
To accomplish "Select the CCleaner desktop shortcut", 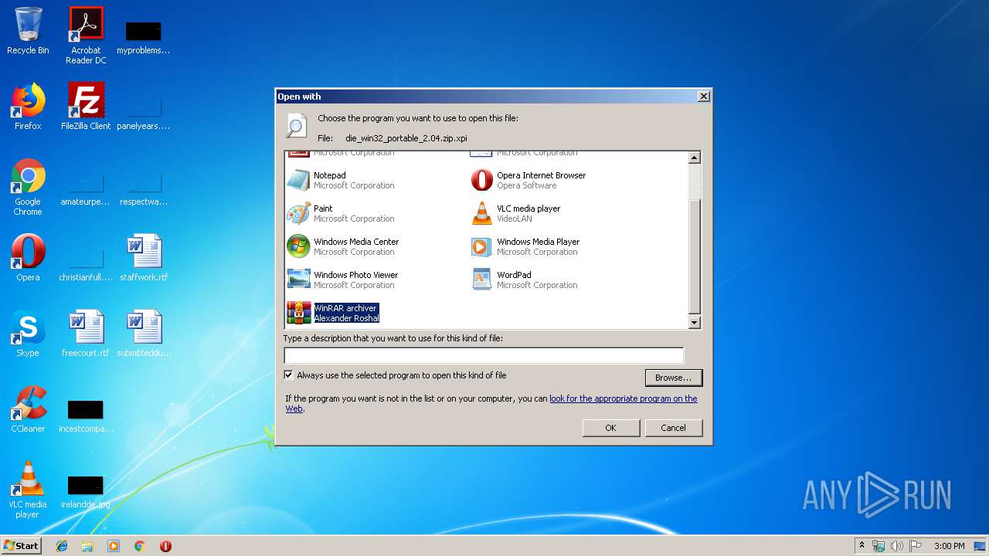I will [28, 409].
